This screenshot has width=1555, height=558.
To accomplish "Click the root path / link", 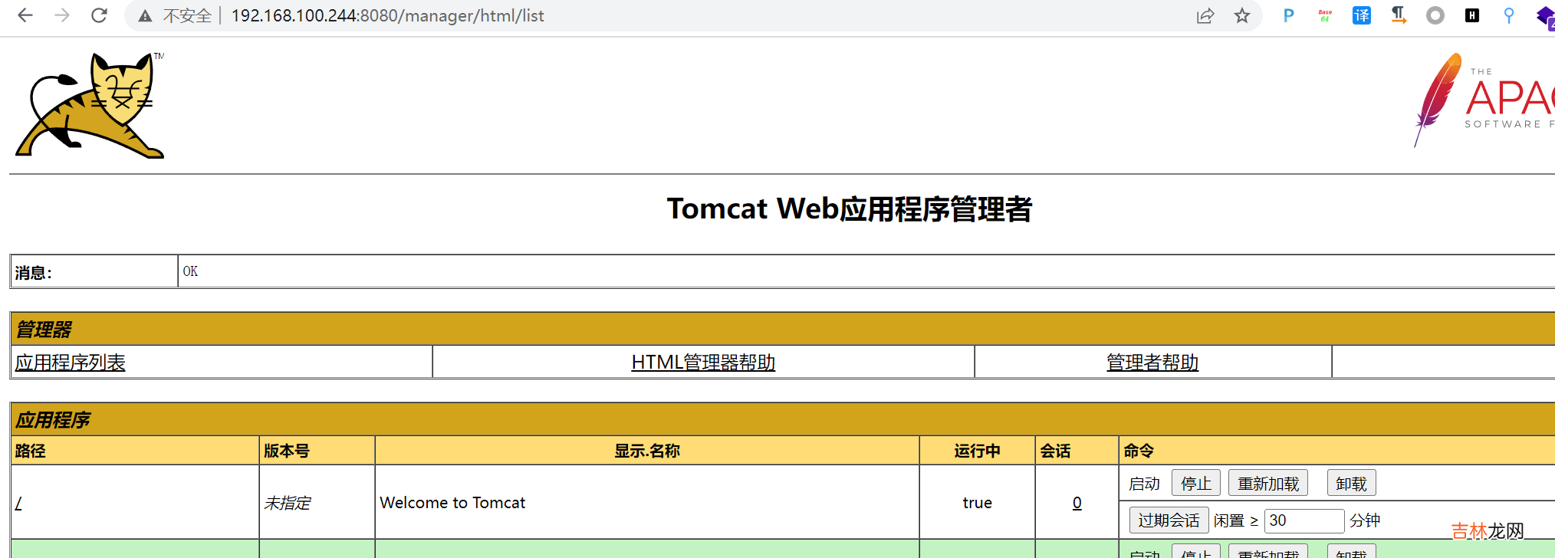I will [x=18, y=504].
